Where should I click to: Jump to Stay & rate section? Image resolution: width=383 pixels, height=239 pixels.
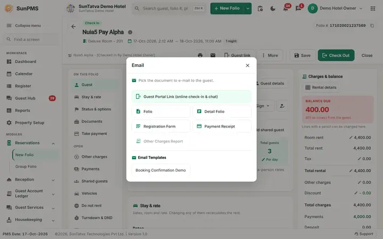95,97
